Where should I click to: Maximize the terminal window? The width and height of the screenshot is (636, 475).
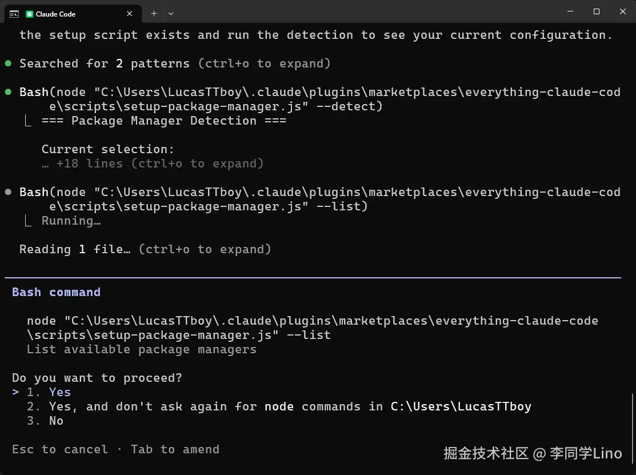pos(597,11)
